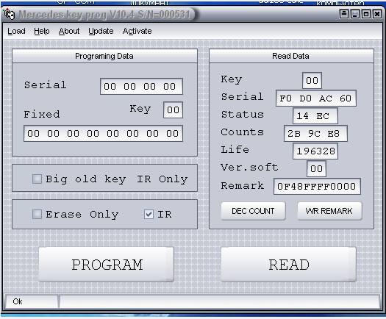Enable the Big old key IR Only checkbox
Screen dimensions: 386x319
tap(37, 179)
